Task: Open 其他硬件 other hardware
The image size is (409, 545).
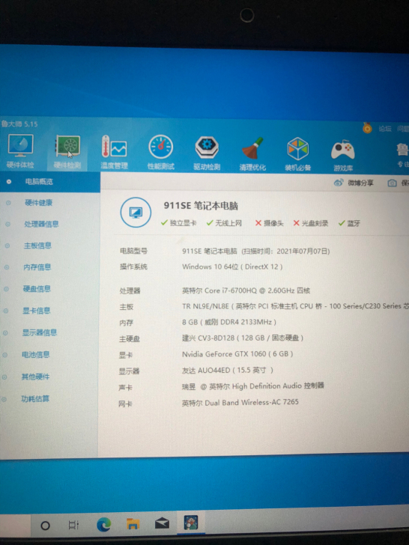Action: pyautogui.click(x=35, y=377)
